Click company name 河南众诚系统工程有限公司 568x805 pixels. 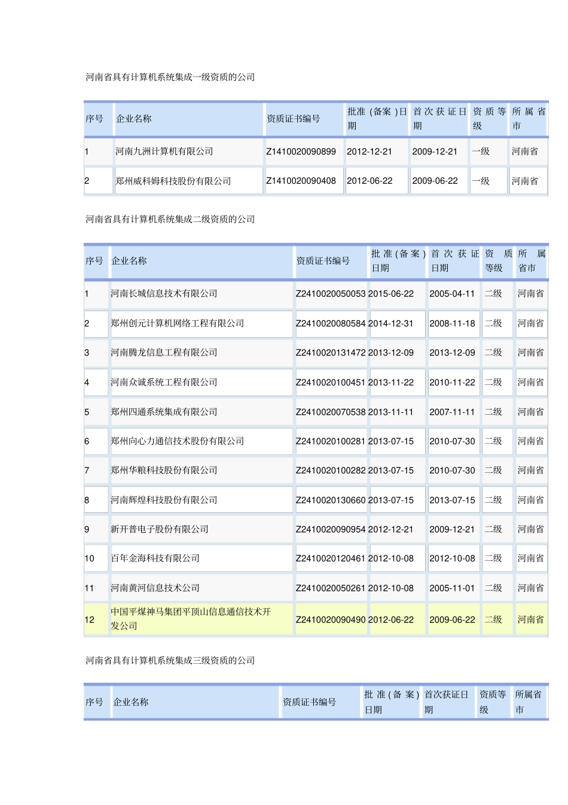[x=164, y=382]
